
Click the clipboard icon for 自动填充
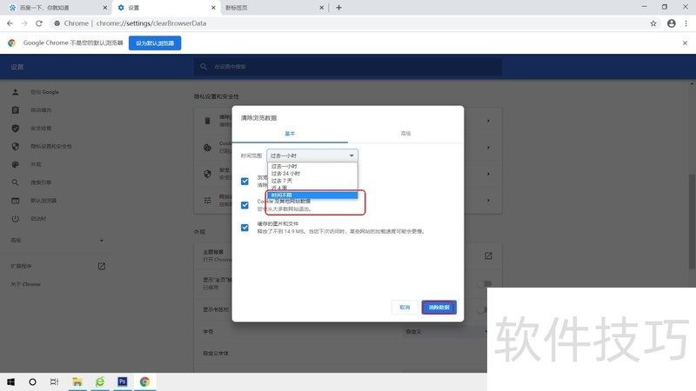15,110
